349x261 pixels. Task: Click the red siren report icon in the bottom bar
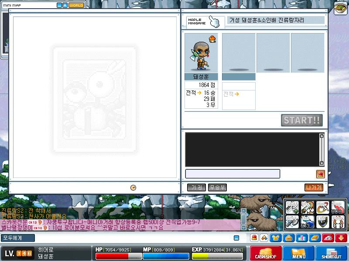click(x=254, y=238)
